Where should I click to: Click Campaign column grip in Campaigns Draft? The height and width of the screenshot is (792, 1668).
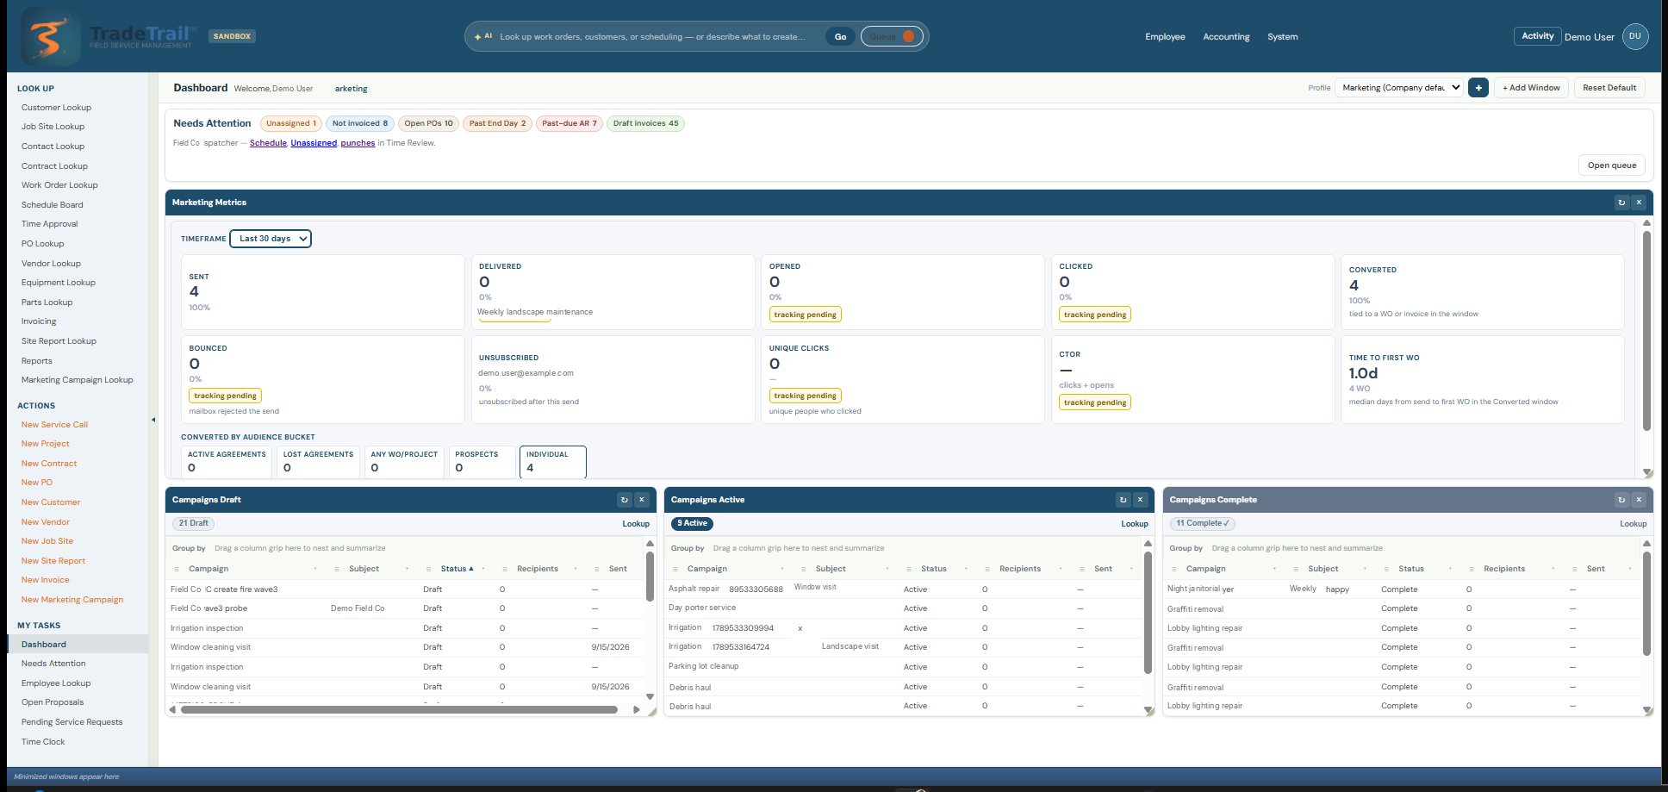(177, 569)
